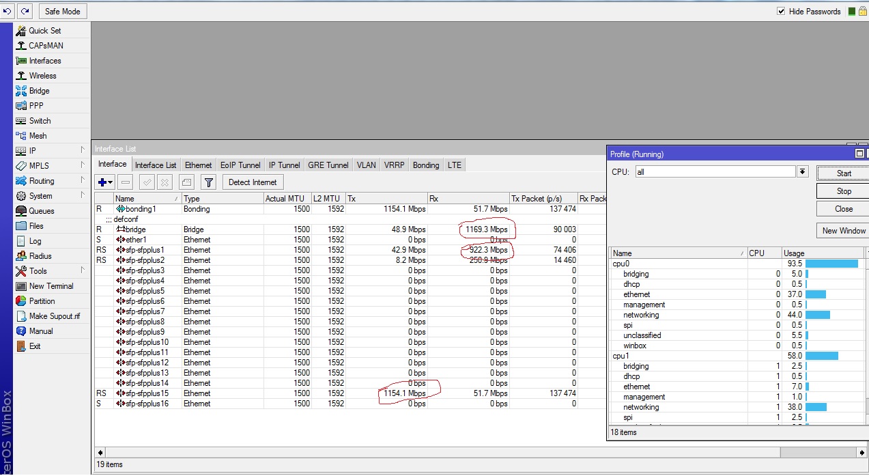The height and width of the screenshot is (476, 869).
Task: Toggle the Hide Passwords checkbox
Action: click(780, 11)
